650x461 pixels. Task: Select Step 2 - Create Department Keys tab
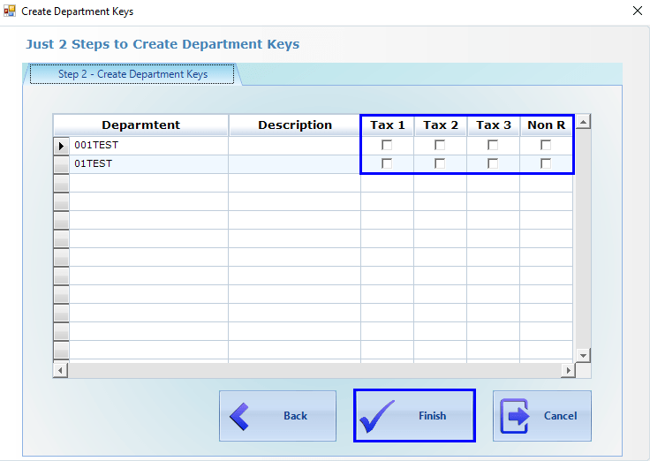click(x=132, y=74)
